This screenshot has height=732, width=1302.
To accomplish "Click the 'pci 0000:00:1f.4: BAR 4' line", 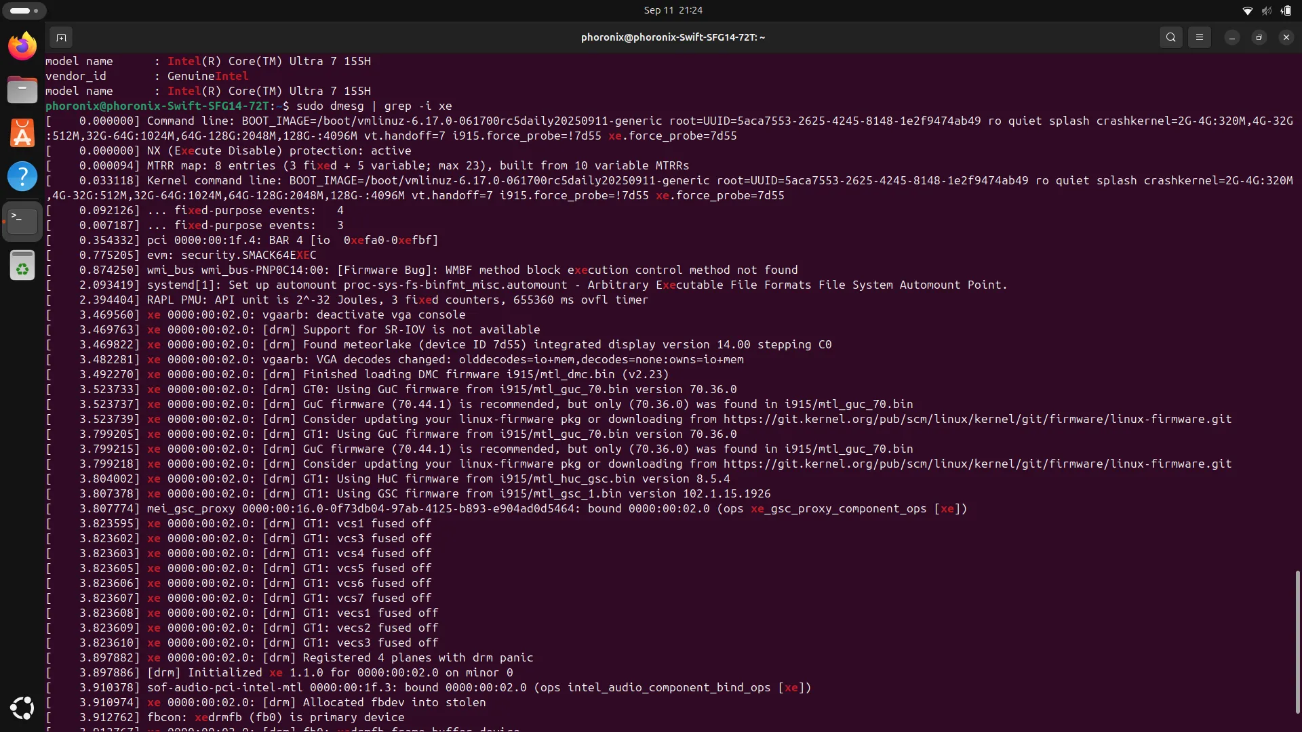I will (242, 240).
